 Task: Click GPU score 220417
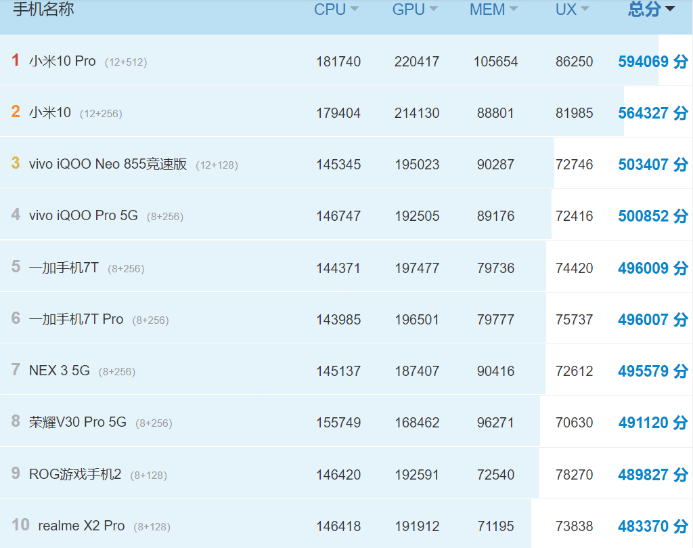417,62
